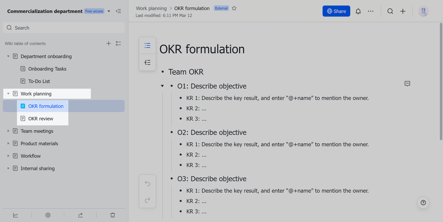Open the user profile avatar
Image resolution: width=443 pixels, height=222 pixels.
click(x=423, y=11)
